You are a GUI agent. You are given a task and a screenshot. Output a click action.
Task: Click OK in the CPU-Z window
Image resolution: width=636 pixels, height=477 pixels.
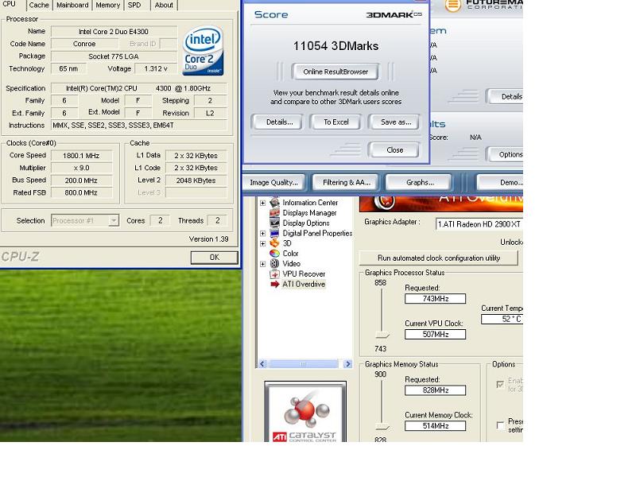tap(214, 257)
